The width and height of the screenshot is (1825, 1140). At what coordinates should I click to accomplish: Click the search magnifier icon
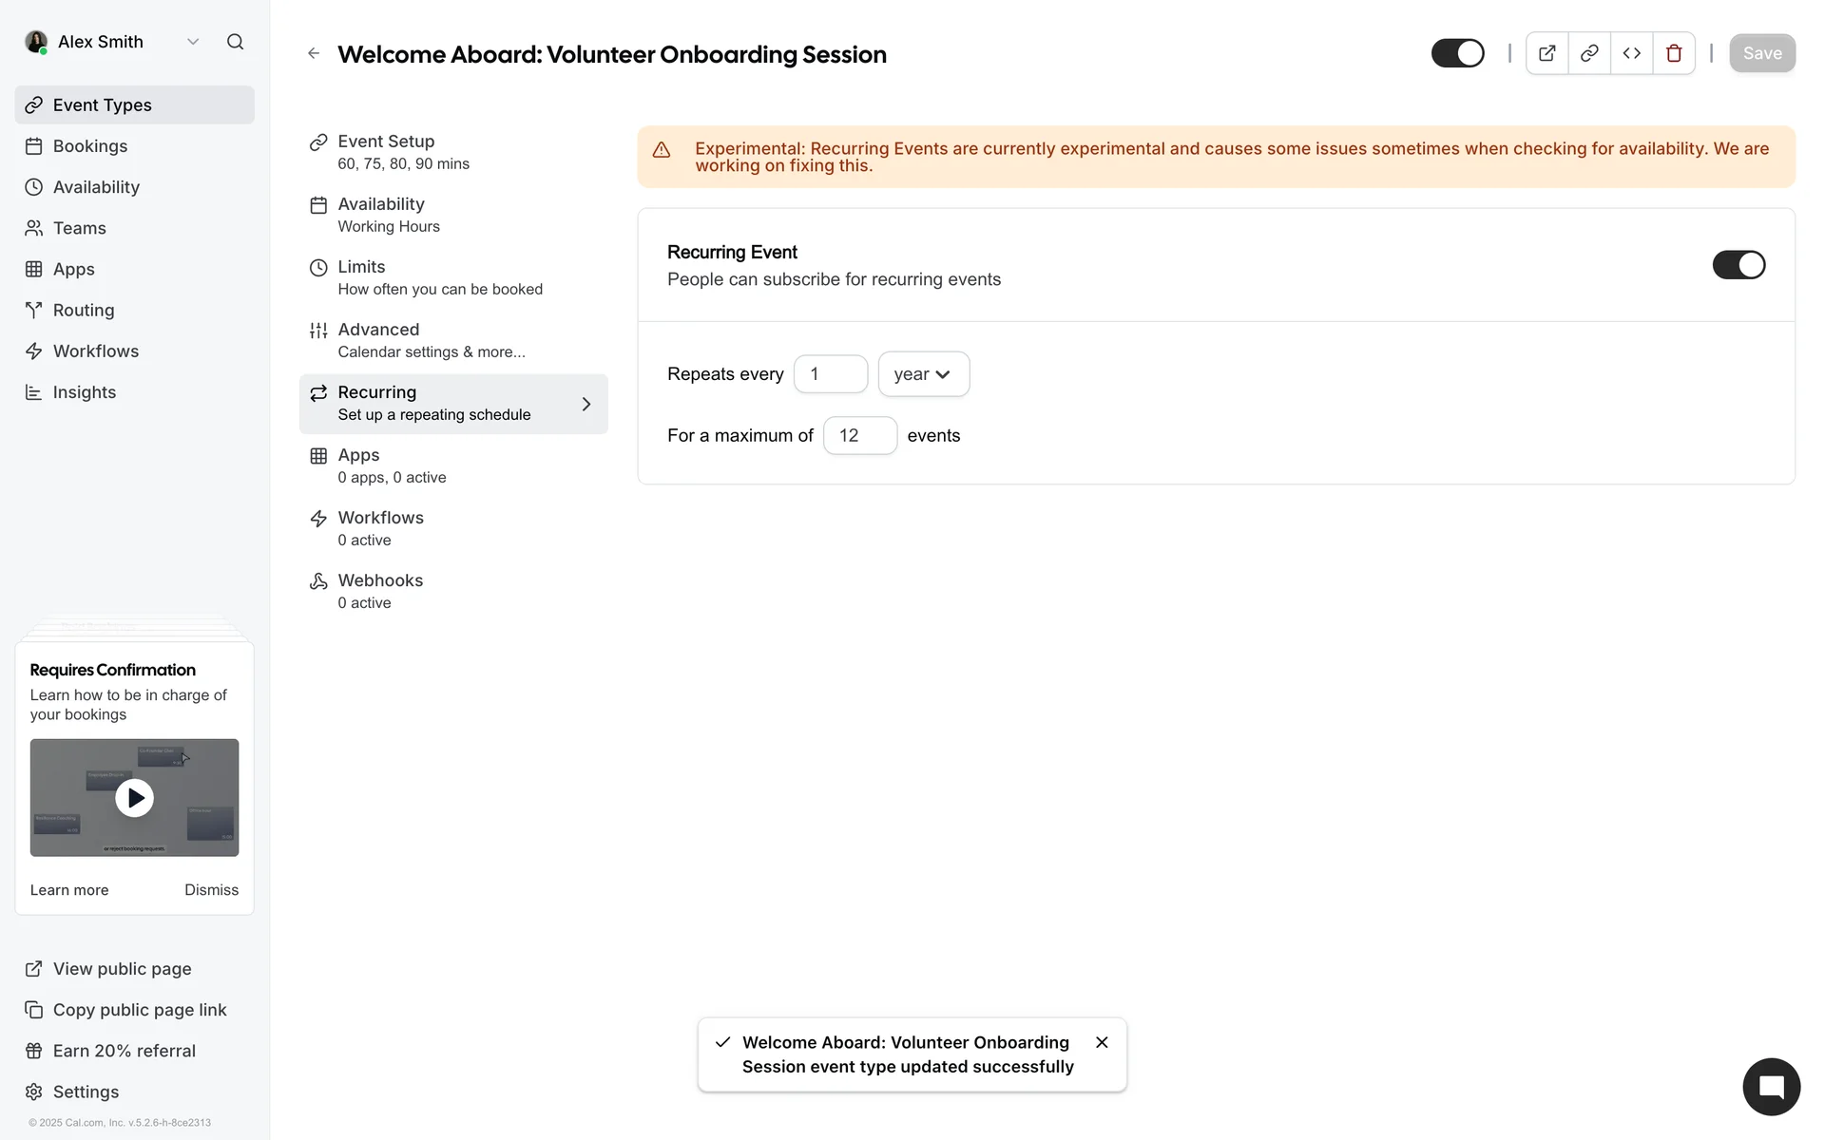[x=235, y=42]
